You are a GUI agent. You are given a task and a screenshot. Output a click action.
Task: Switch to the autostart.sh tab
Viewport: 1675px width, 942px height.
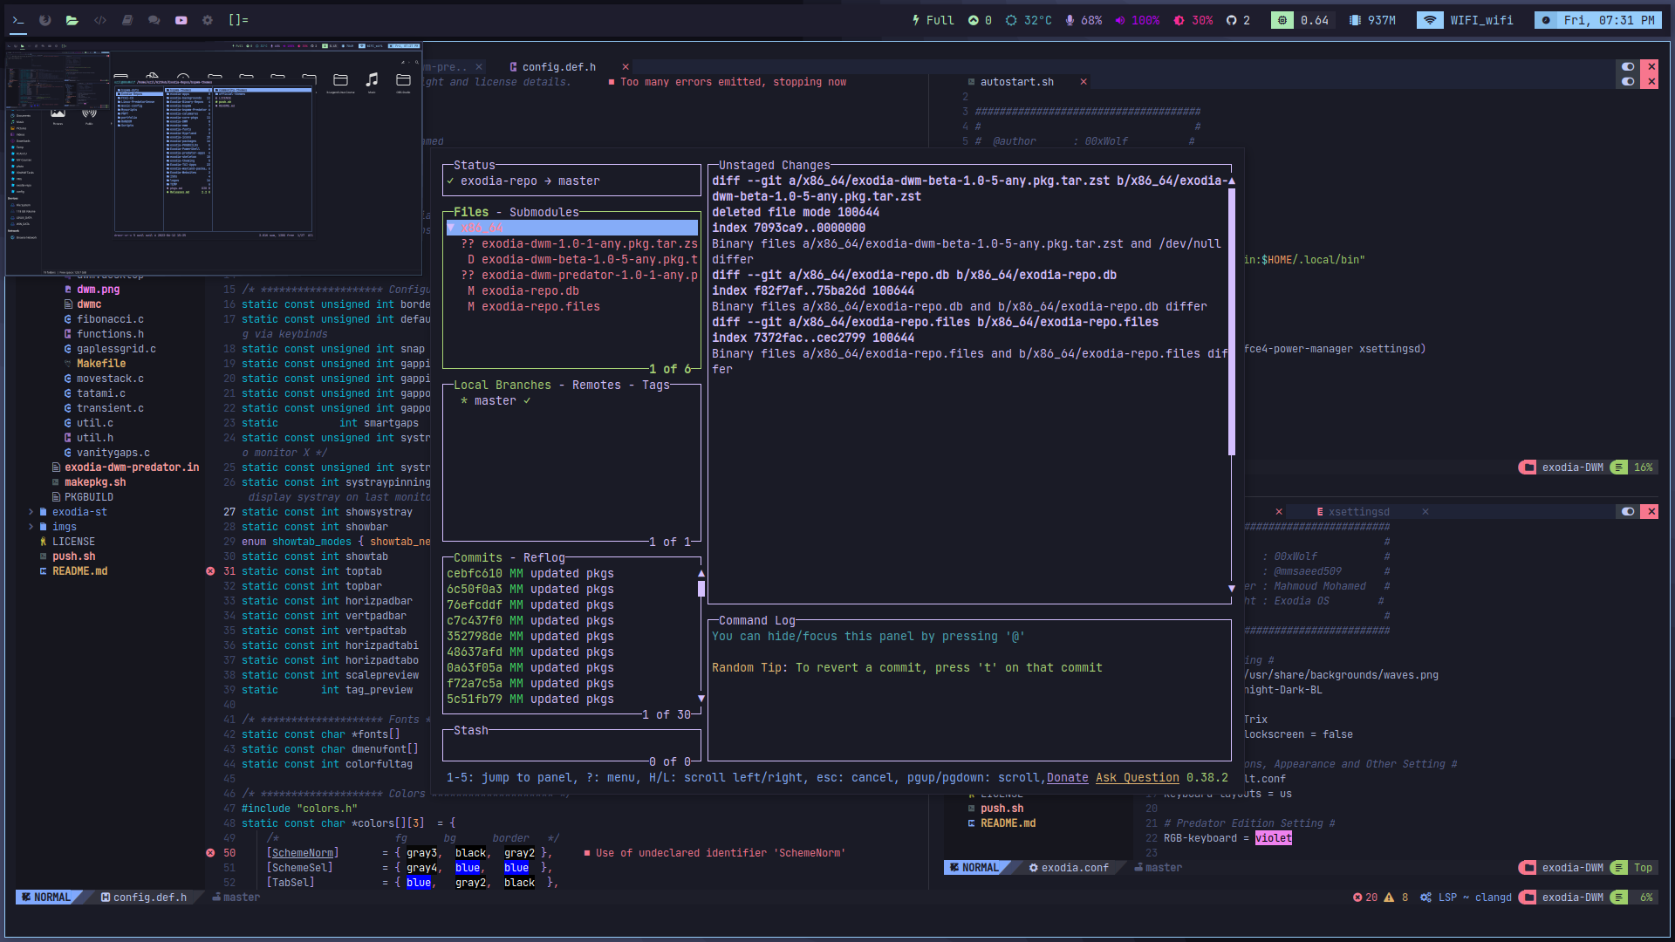(1016, 82)
